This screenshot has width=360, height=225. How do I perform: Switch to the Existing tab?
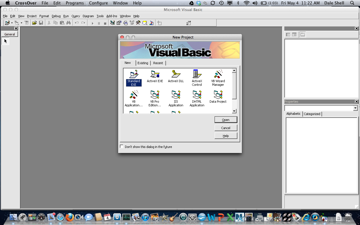[143, 63]
